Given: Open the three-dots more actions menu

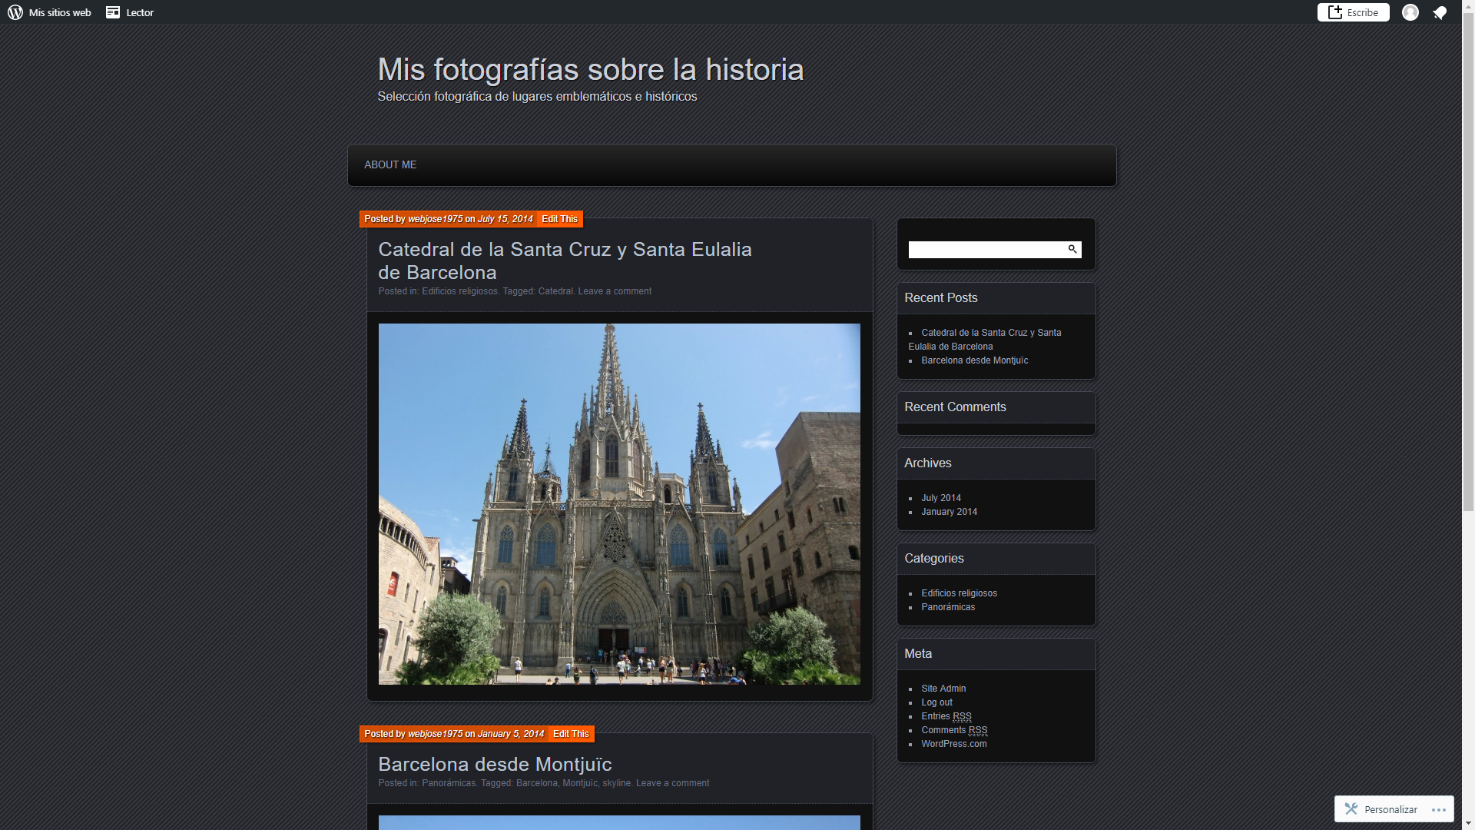Looking at the screenshot, I should point(1438,809).
